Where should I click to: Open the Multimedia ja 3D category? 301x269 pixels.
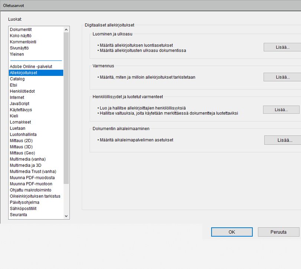click(27, 165)
